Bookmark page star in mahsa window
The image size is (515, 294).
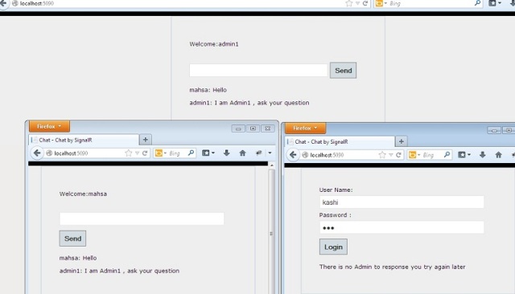[129, 153]
